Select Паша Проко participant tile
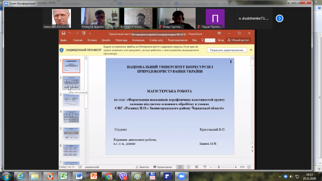This screenshot has height=181, width=322. click(215, 19)
